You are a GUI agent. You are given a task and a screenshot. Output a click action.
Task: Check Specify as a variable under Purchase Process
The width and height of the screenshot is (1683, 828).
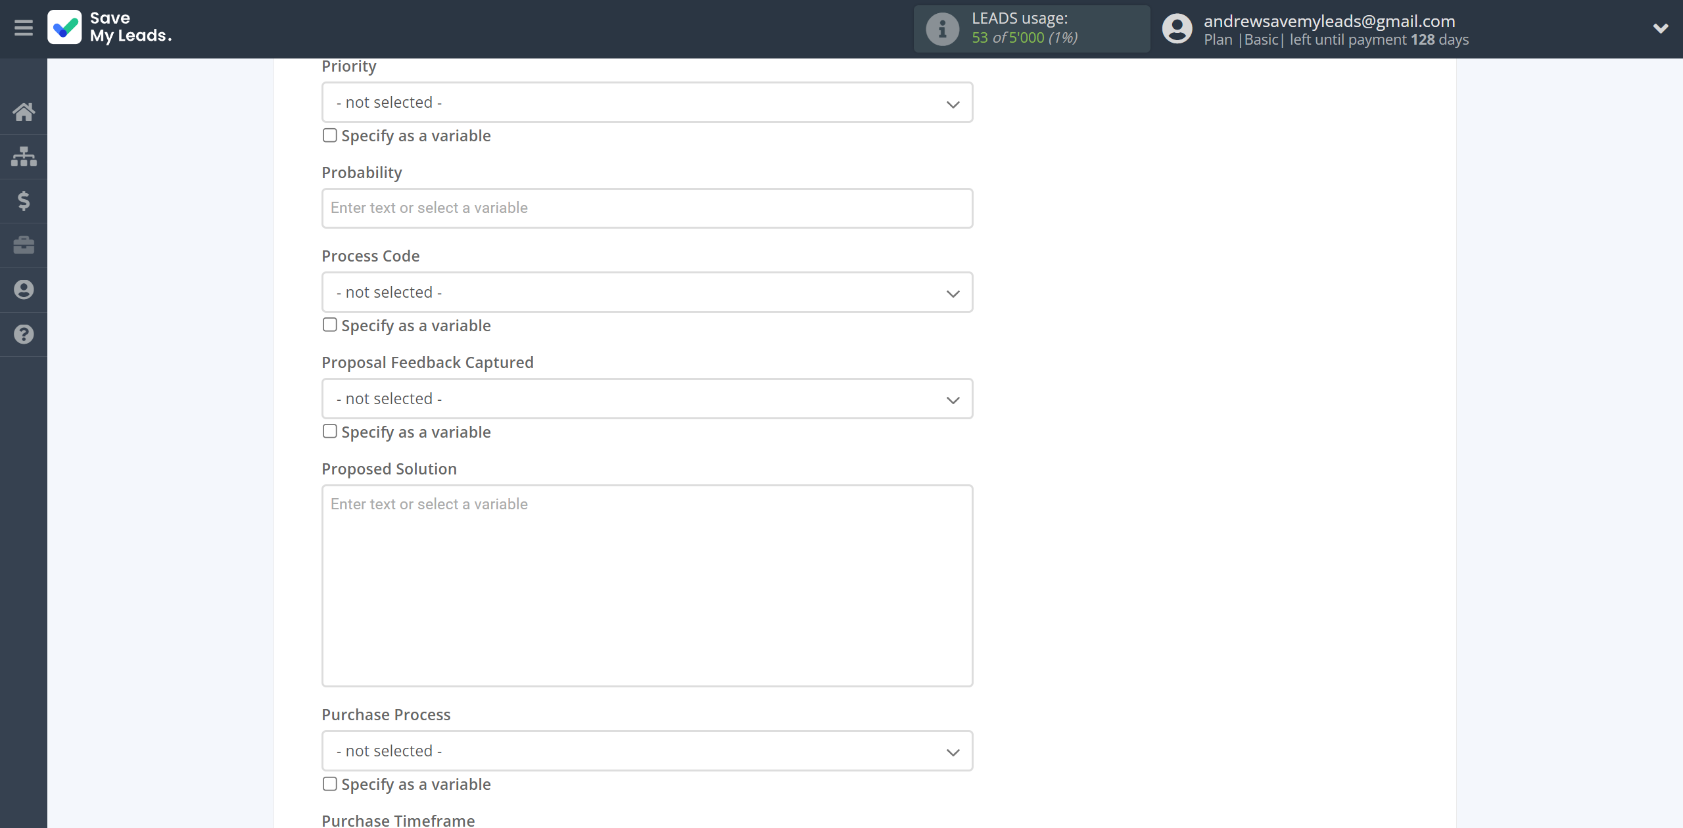[x=330, y=784]
